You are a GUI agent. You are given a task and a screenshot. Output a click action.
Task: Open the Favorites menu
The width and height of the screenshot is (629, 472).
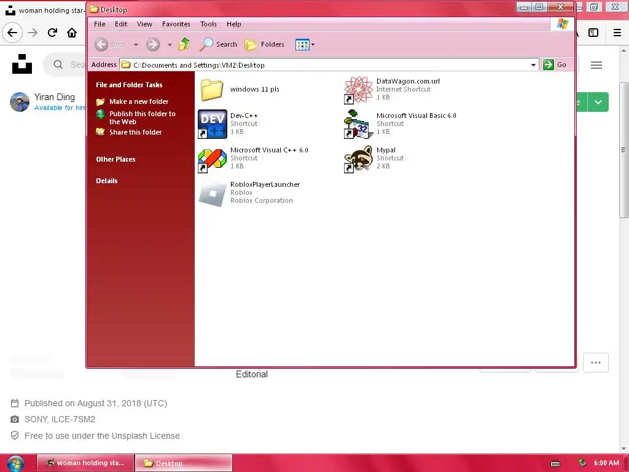tap(176, 24)
